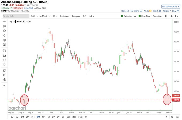Toggle BABA.BZ series visibility eye

coord(11,22)
